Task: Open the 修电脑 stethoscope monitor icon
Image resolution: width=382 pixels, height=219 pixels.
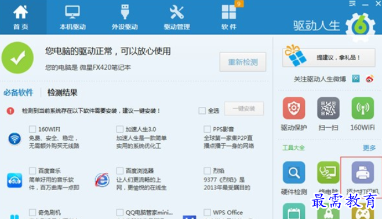Action: tap(329, 172)
